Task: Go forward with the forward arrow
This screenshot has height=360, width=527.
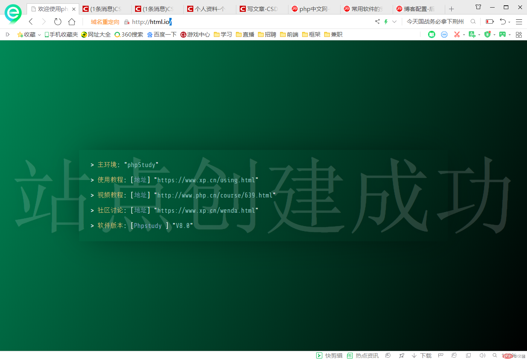Action: 44,22
